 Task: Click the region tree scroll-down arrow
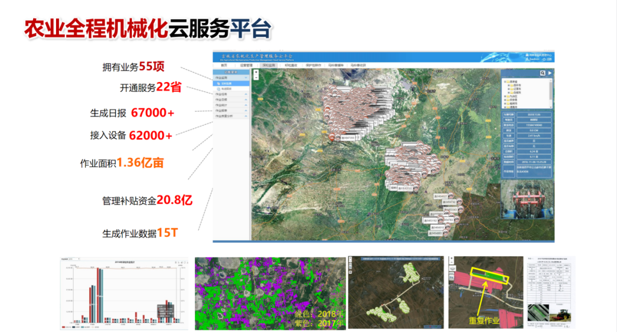tap(551, 107)
